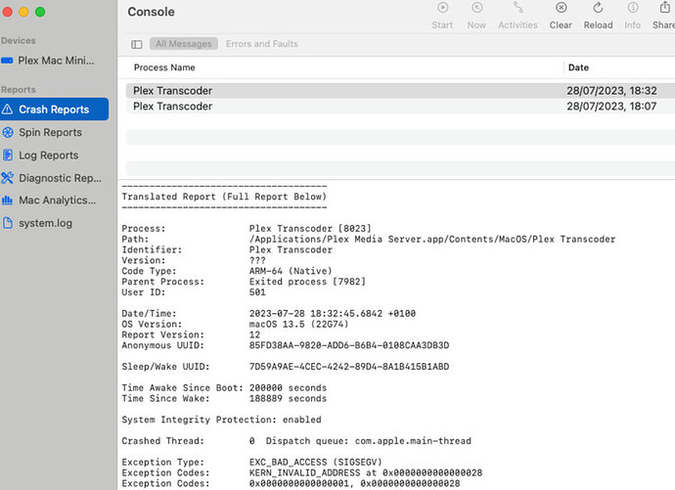Click the Start streaming toolbar icon

point(442,8)
